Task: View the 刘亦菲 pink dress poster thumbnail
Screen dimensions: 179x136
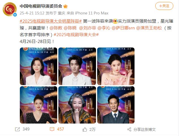Action: click(x=116, y=66)
